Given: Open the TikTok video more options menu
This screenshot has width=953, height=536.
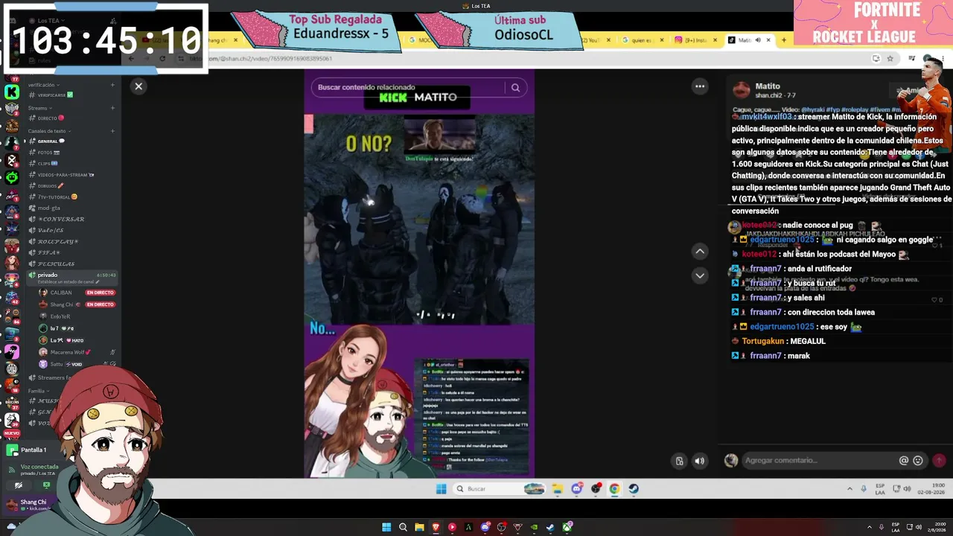Looking at the screenshot, I should (700, 86).
